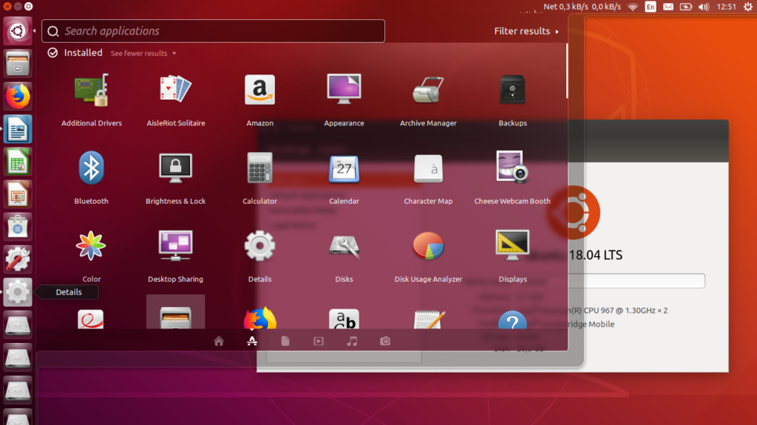Image resolution: width=757 pixels, height=425 pixels.
Task: Open the Calculator application
Action: pyautogui.click(x=259, y=170)
